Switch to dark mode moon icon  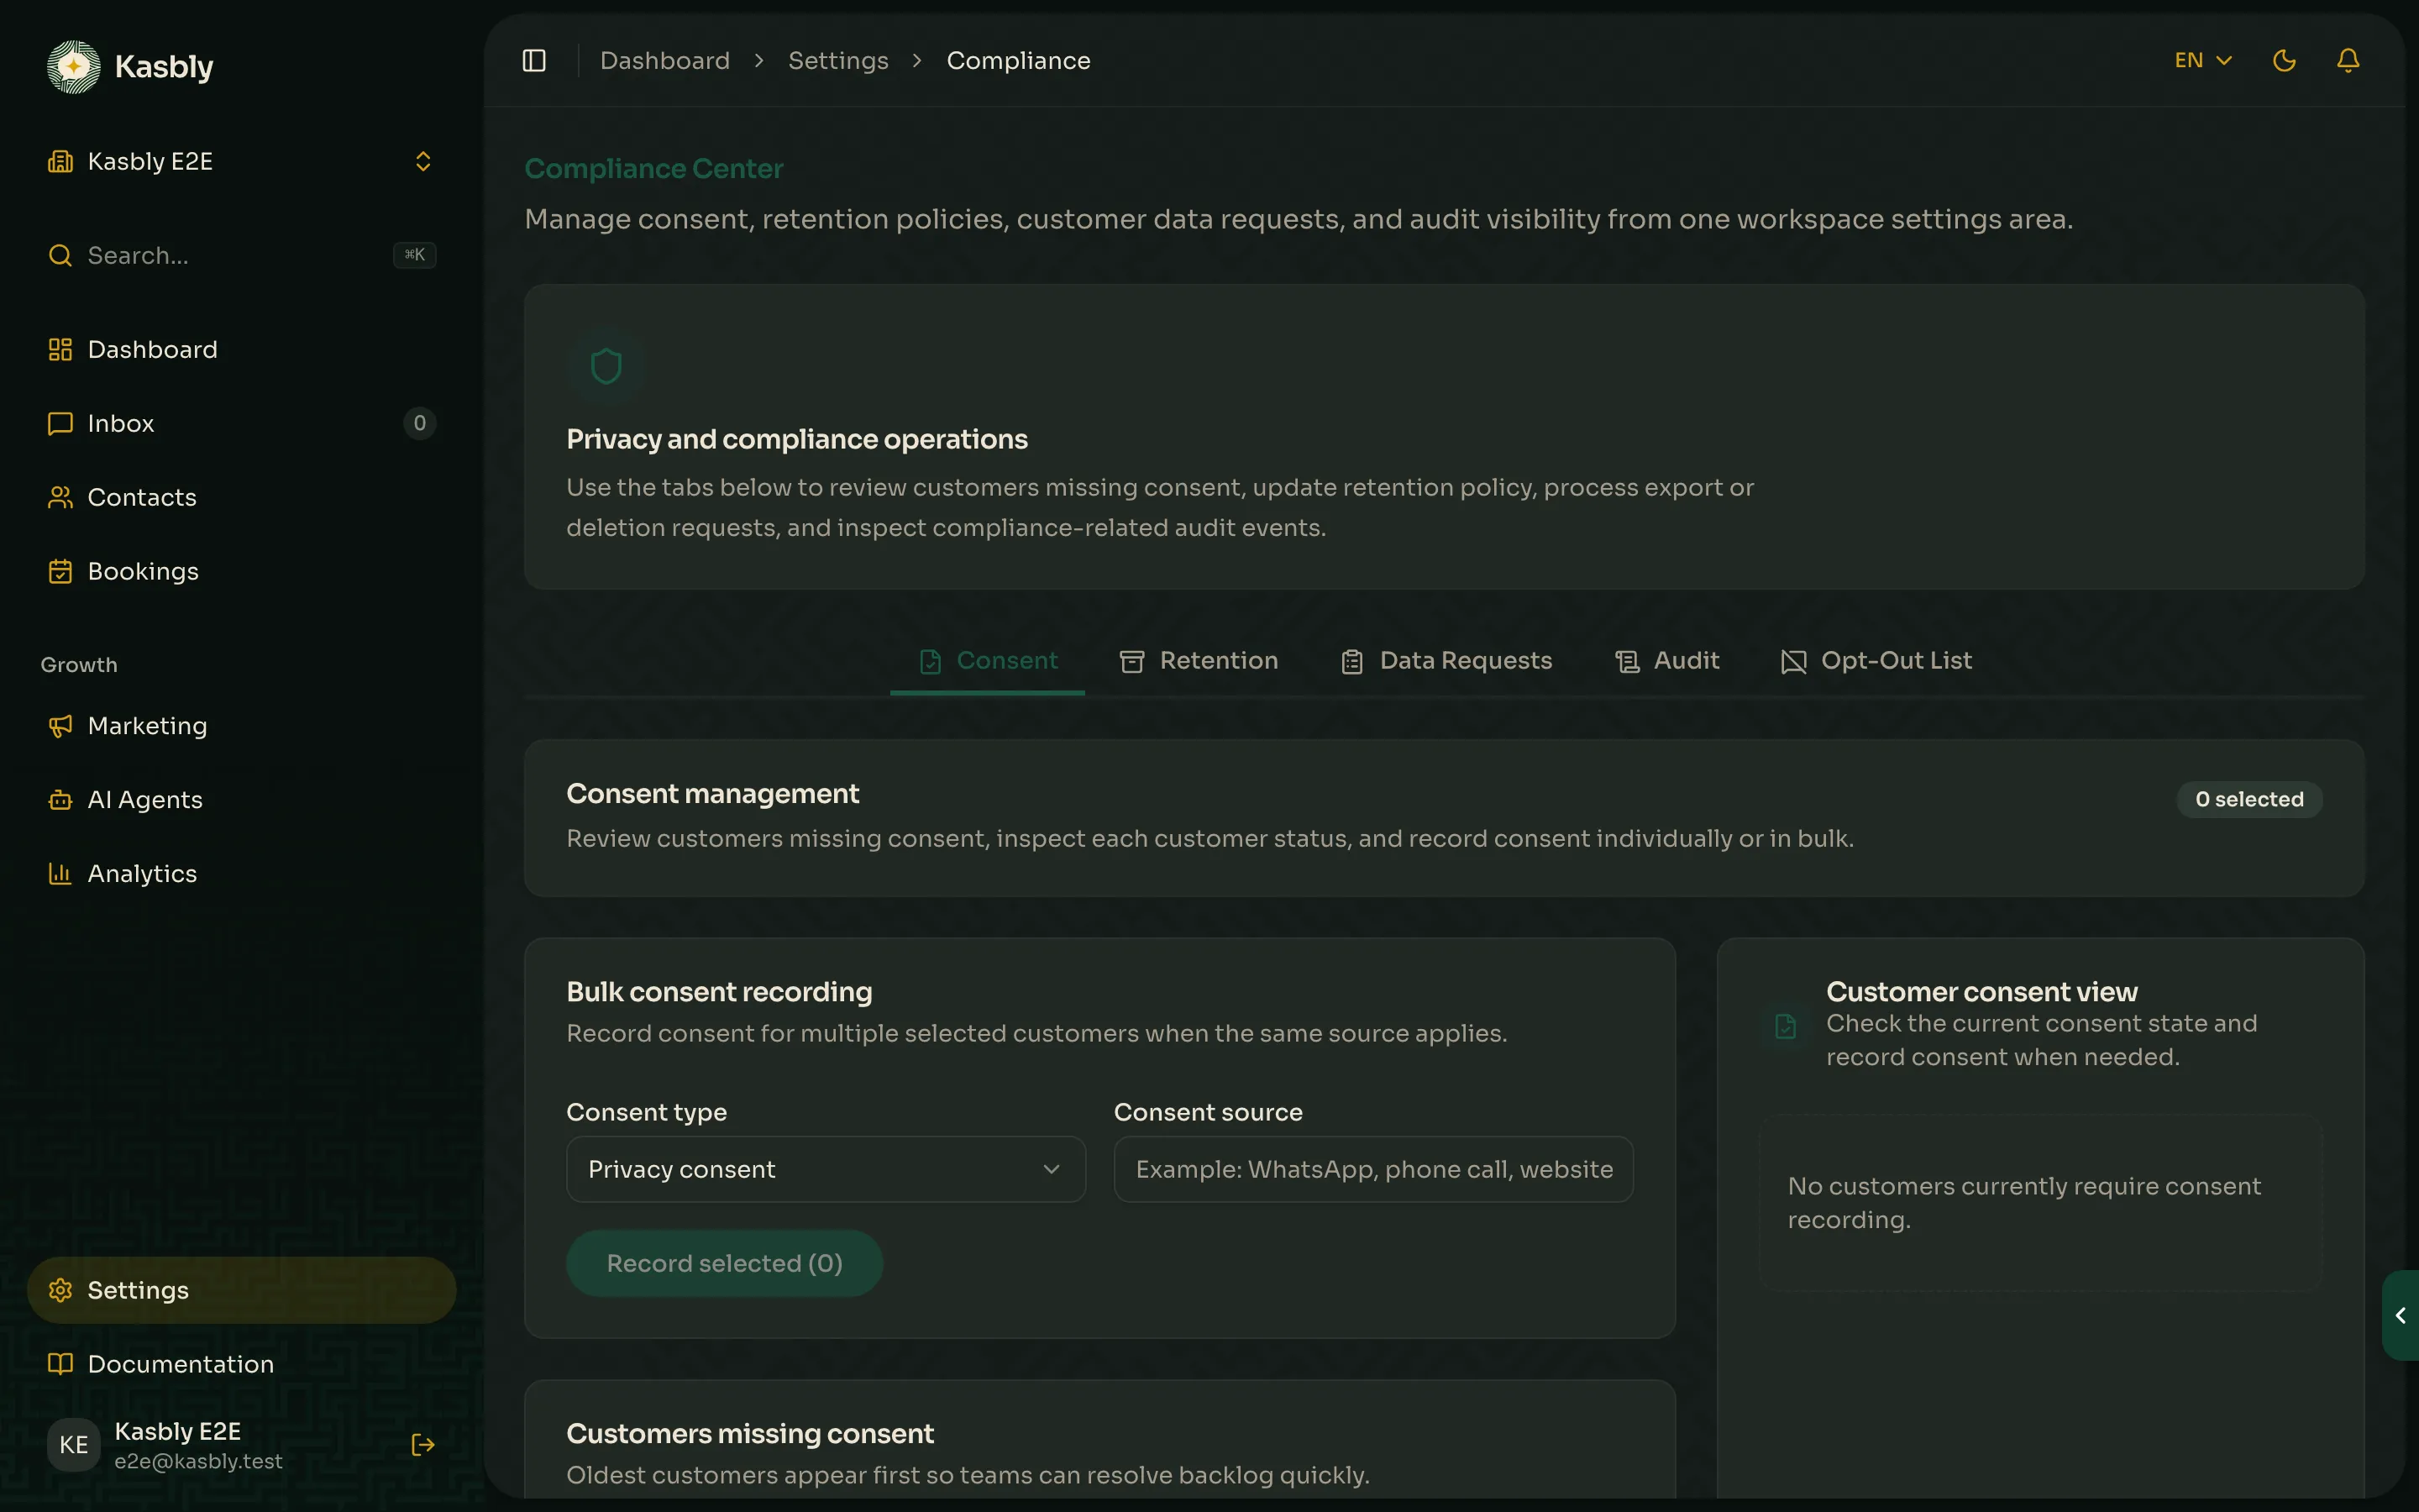pos(2284,61)
